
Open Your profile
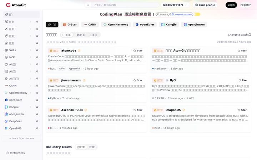pyautogui.click(x=205, y=5)
